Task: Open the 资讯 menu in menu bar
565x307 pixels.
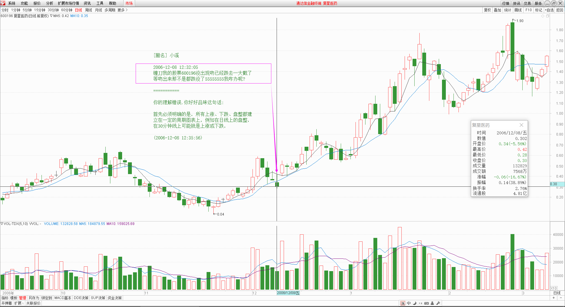Action: [x=87, y=3]
